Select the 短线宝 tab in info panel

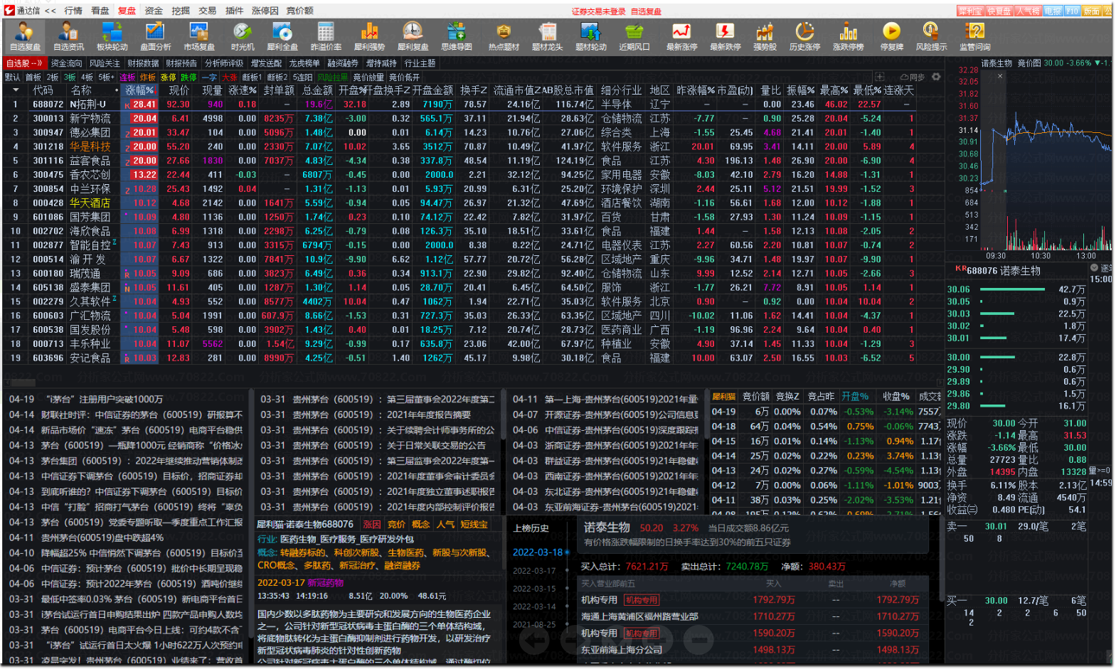click(474, 524)
